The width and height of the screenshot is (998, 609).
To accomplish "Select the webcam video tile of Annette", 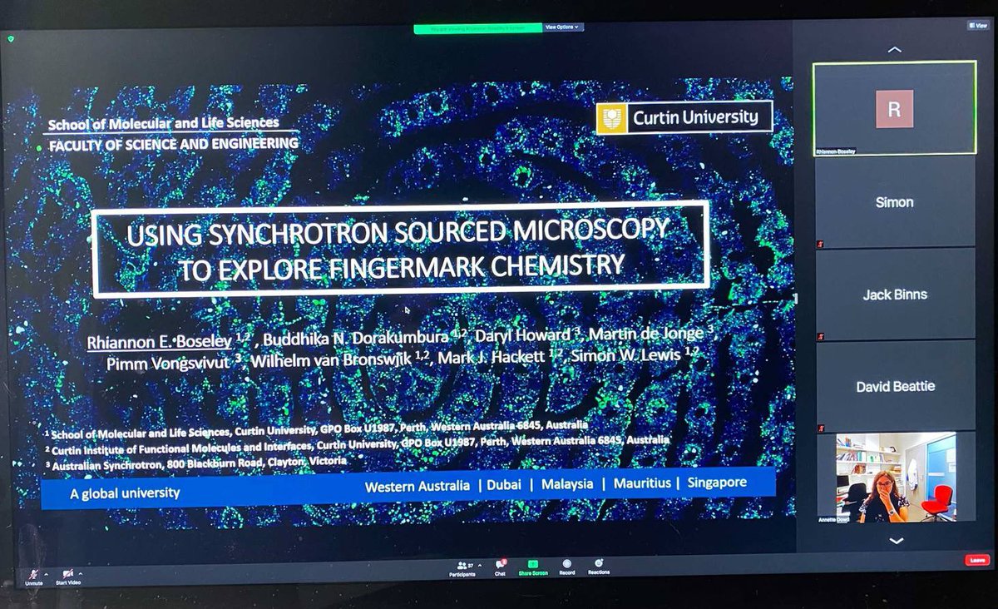I will [896, 478].
